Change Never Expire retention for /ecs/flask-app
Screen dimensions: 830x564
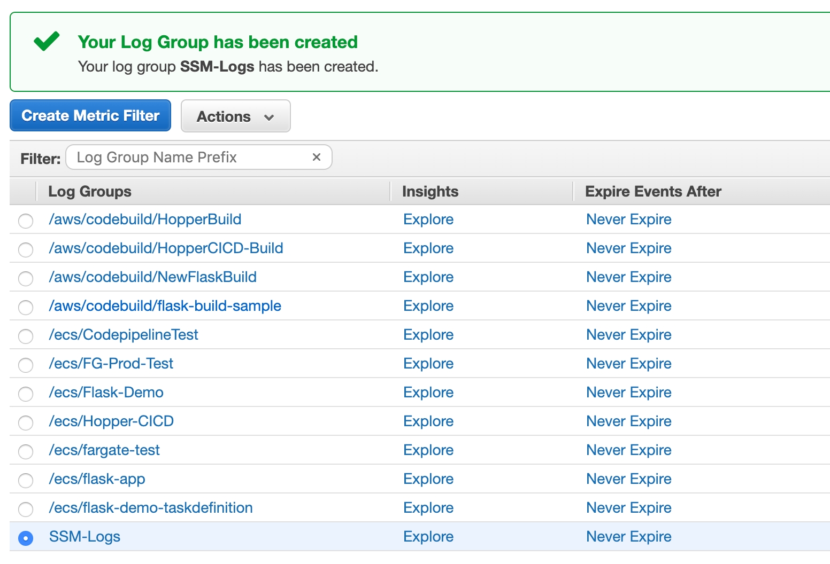point(628,479)
